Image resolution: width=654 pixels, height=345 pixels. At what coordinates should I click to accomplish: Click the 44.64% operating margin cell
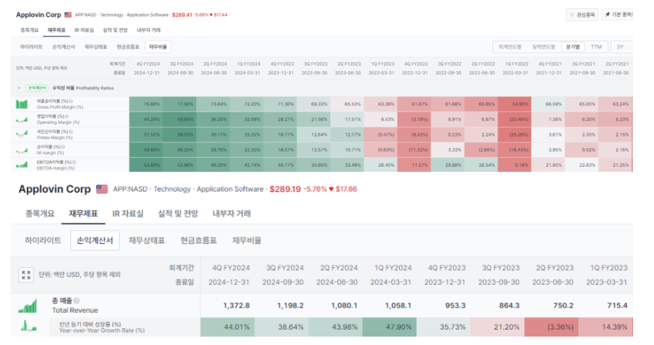click(x=180, y=119)
